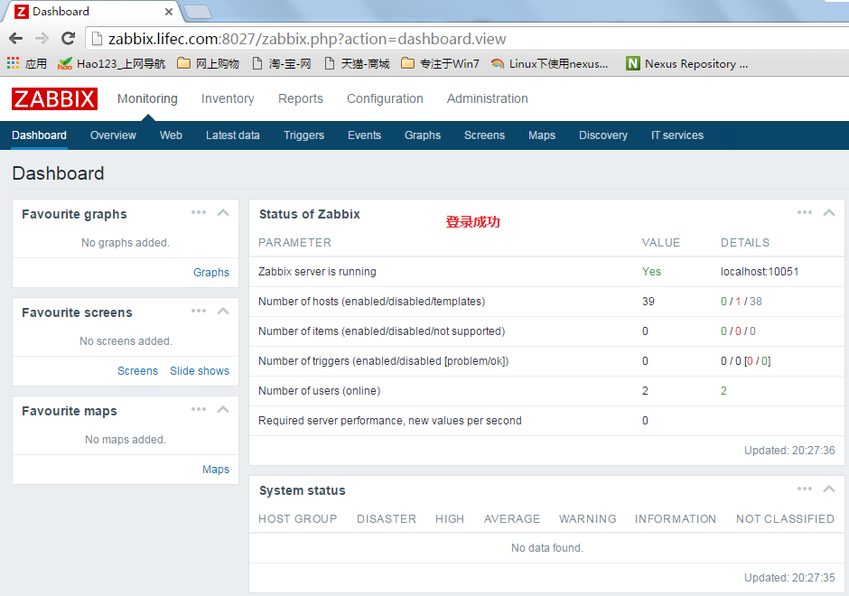
Task: Reload the page with refresh icon
Action: click(x=69, y=39)
